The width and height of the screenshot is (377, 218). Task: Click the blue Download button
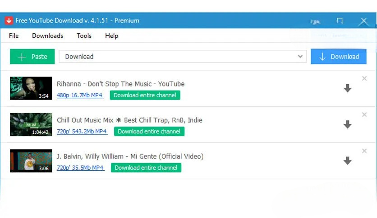339,56
